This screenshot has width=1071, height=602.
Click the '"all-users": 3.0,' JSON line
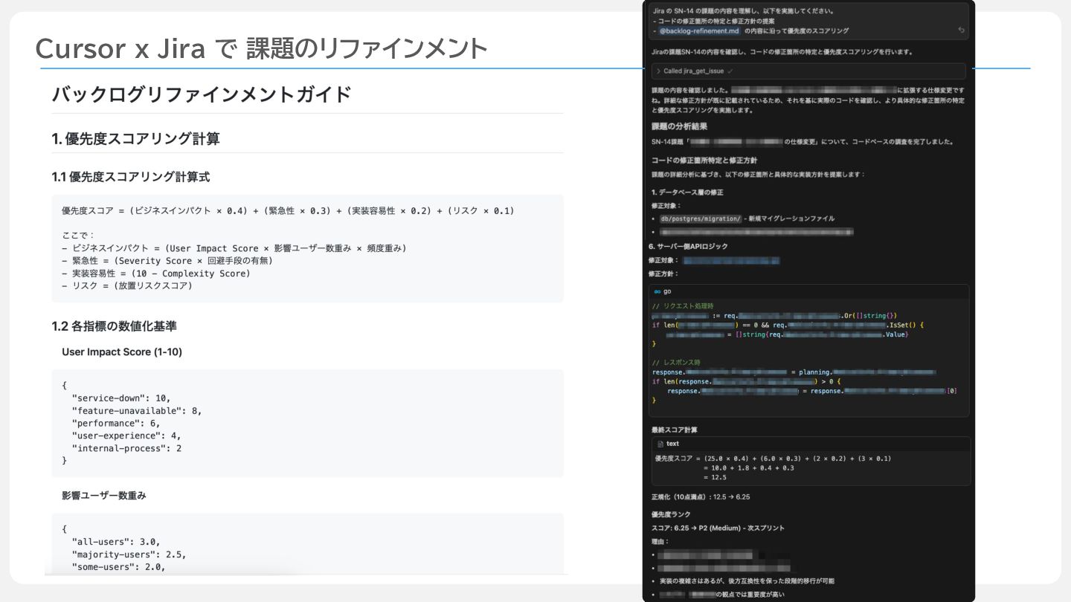115,542
